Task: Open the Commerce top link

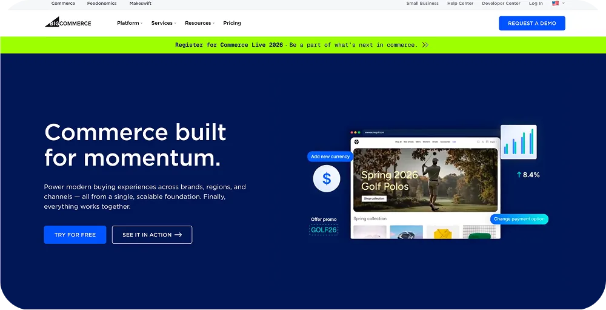Action: (63, 4)
